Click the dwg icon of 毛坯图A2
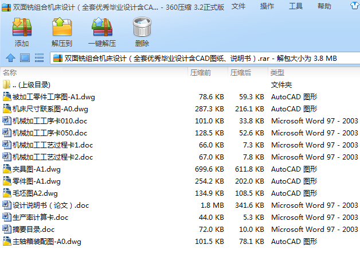This screenshot has width=360, height=260. tap(7, 193)
